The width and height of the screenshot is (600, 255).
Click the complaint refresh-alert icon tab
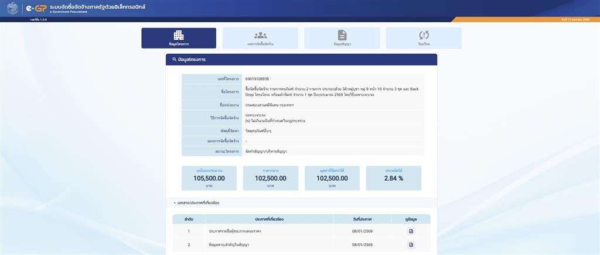[x=424, y=35]
